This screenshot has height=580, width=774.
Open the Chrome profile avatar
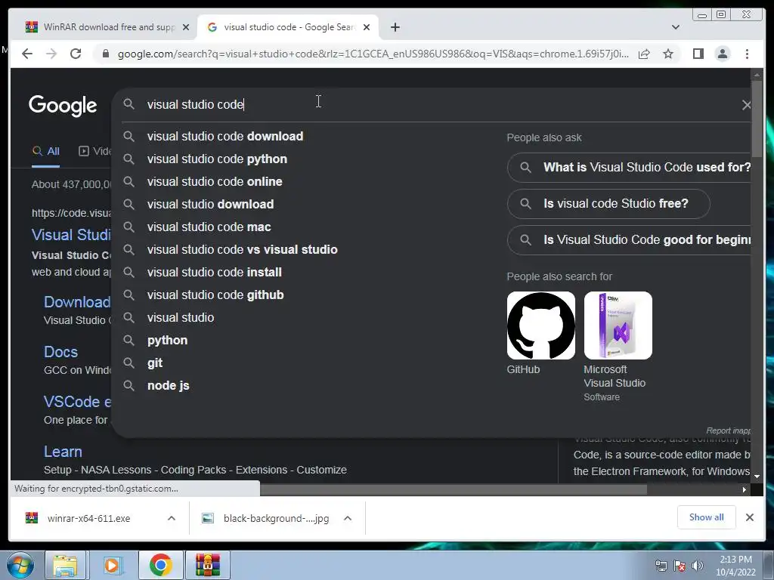click(722, 54)
